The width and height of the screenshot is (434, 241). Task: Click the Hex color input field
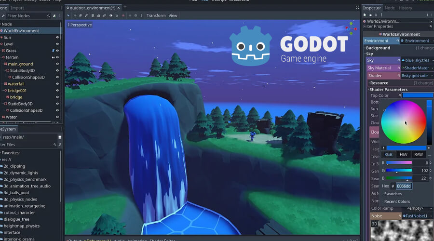[404, 186]
